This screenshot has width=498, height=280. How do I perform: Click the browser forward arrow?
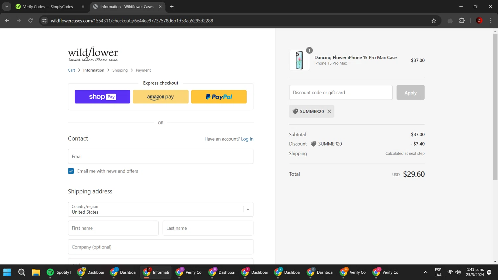[19, 21]
